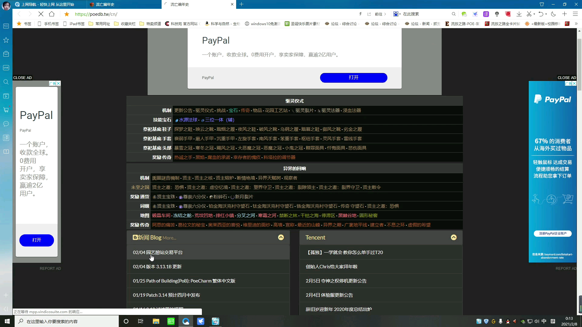Open the Windows Start menu
This screenshot has width=582, height=327.
pyautogui.click(x=7, y=321)
